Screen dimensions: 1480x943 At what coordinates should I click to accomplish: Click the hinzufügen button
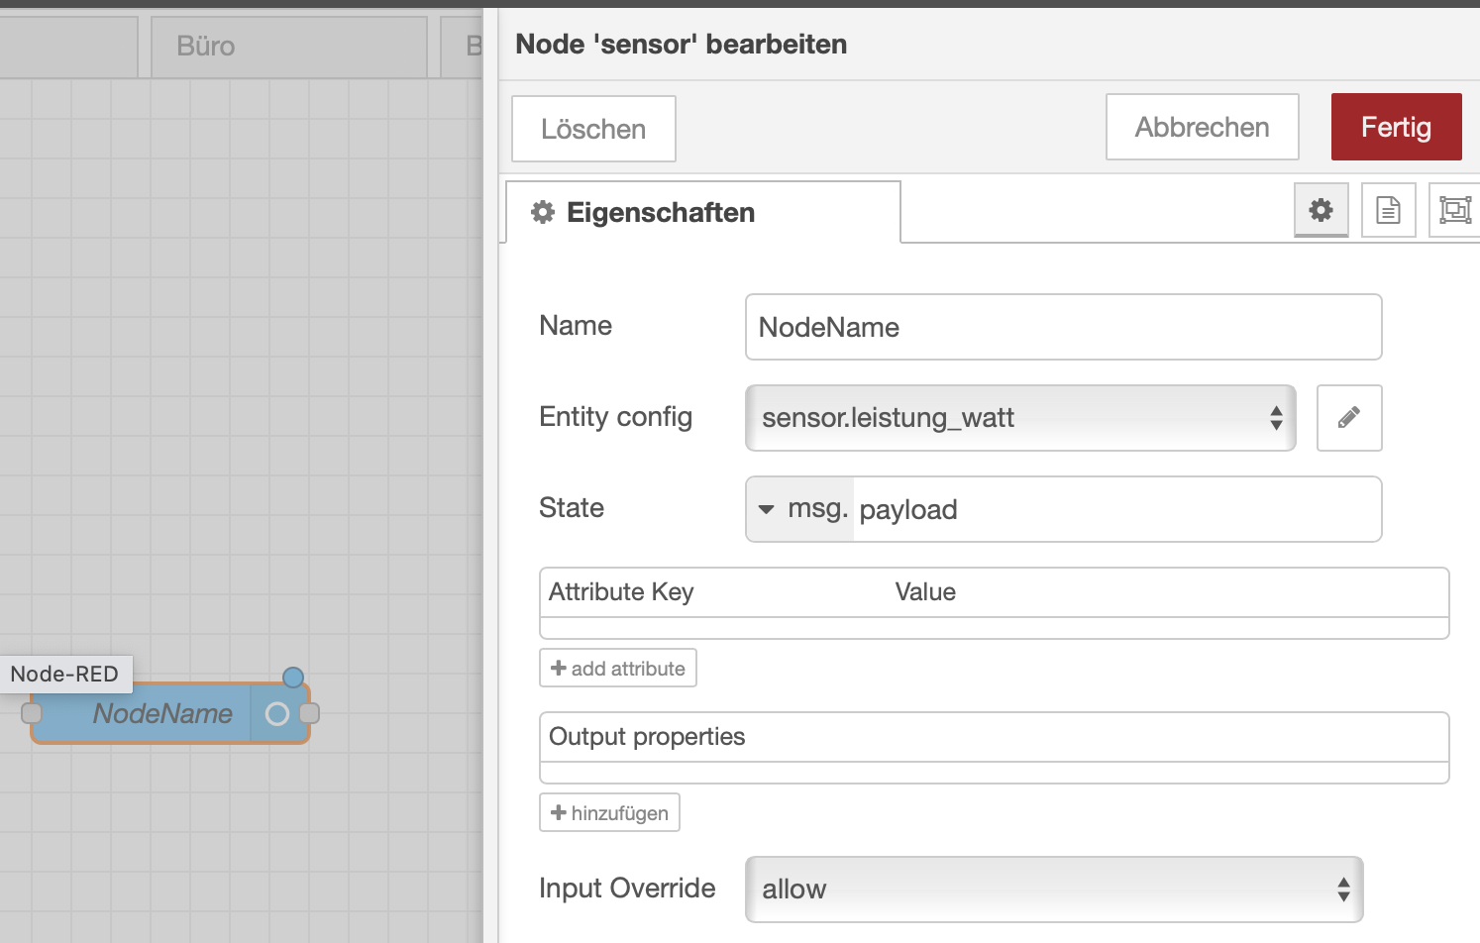pyautogui.click(x=609, y=812)
